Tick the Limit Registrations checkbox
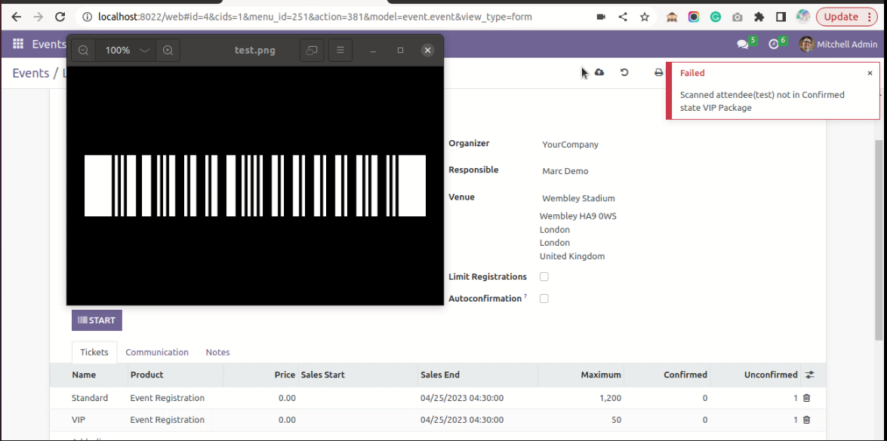 (544, 277)
